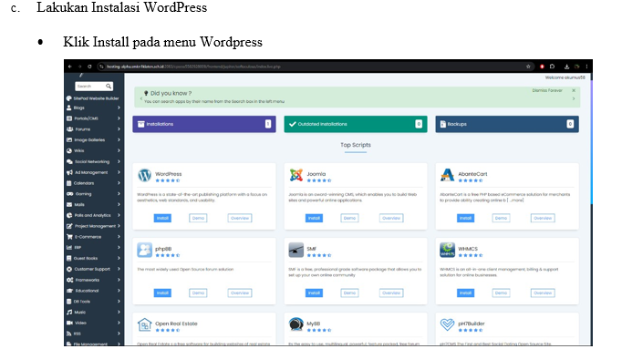Open the Educational sidebar category

click(x=94, y=291)
